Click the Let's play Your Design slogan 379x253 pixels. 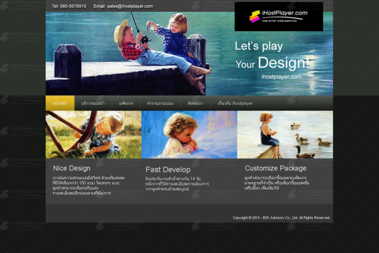coord(272,55)
